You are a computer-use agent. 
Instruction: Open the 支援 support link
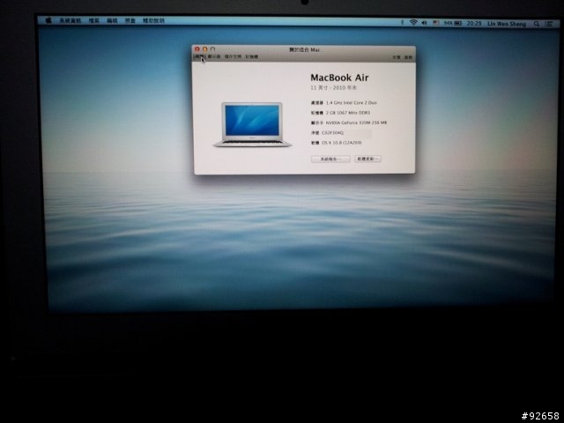click(x=396, y=57)
